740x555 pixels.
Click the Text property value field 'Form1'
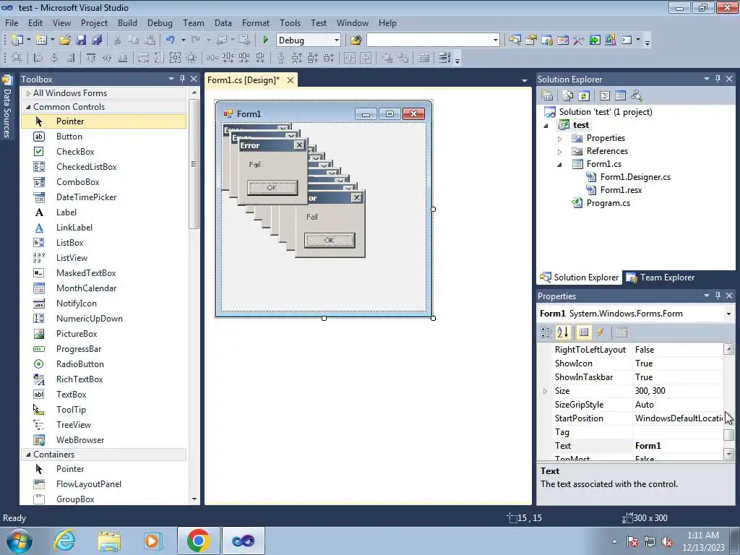(678, 445)
